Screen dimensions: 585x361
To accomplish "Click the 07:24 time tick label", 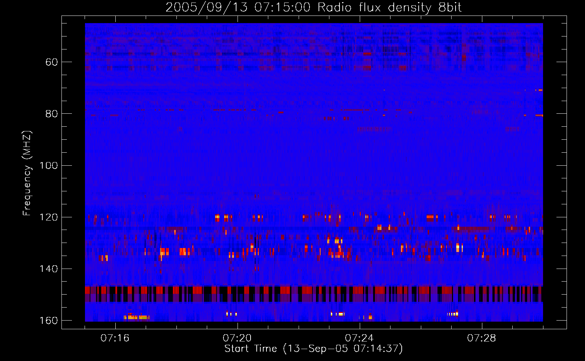I will click(x=359, y=338).
